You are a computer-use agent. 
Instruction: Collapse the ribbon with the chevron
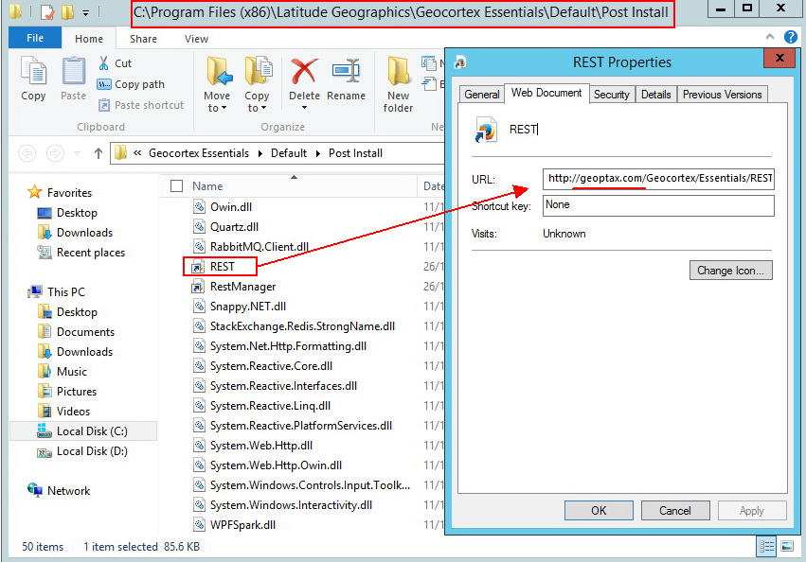coord(769,37)
